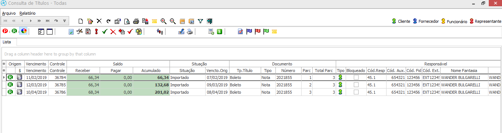
Task: Click the asterisk column chooser in grid corner
Action: click(4, 64)
